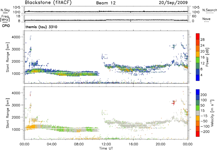The image size is (217, 150).
Task: Click the '200' tick on Velocity scale
Action: pyautogui.click(x=204, y=95)
